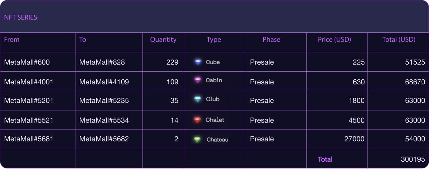Image resolution: width=429 pixels, height=169 pixels.
Task: Select the Quantity column header
Action: pos(163,39)
